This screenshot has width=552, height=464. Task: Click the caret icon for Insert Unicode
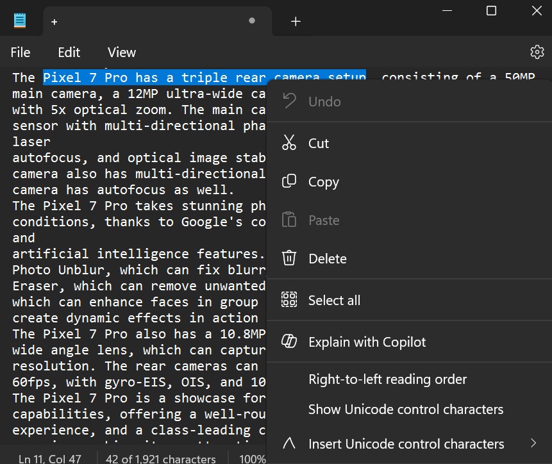coord(289,443)
